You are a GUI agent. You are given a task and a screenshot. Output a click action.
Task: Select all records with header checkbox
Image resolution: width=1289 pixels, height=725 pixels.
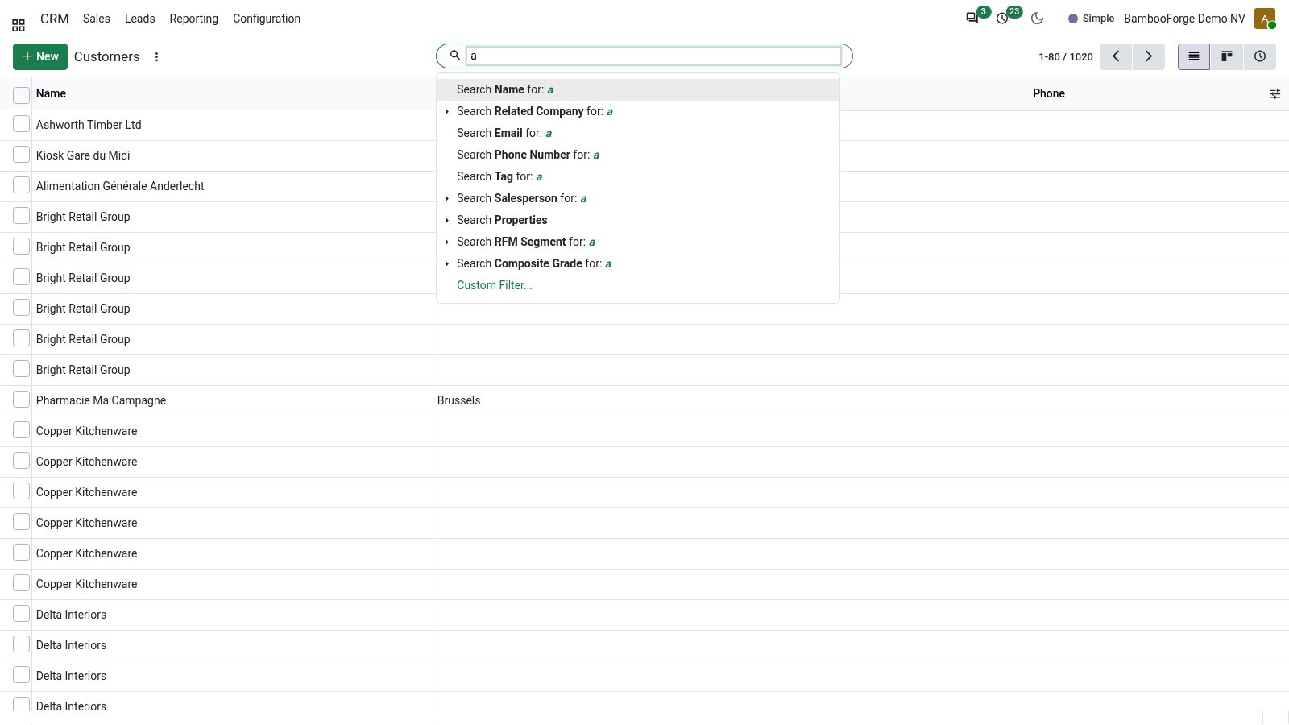point(22,95)
